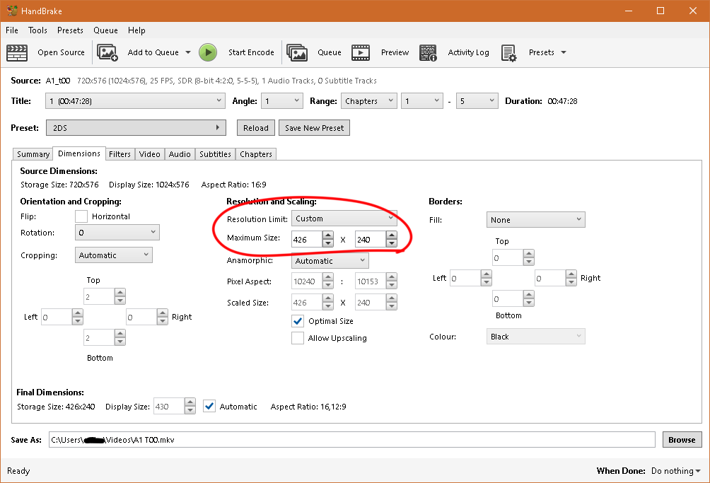Enable the Allow Upscaling checkbox
This screenshot has height=483, width=710.
coord(298,338)
